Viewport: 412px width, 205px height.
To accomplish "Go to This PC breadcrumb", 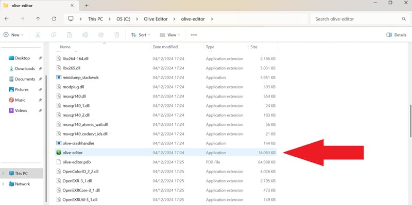I will [95, 19].
